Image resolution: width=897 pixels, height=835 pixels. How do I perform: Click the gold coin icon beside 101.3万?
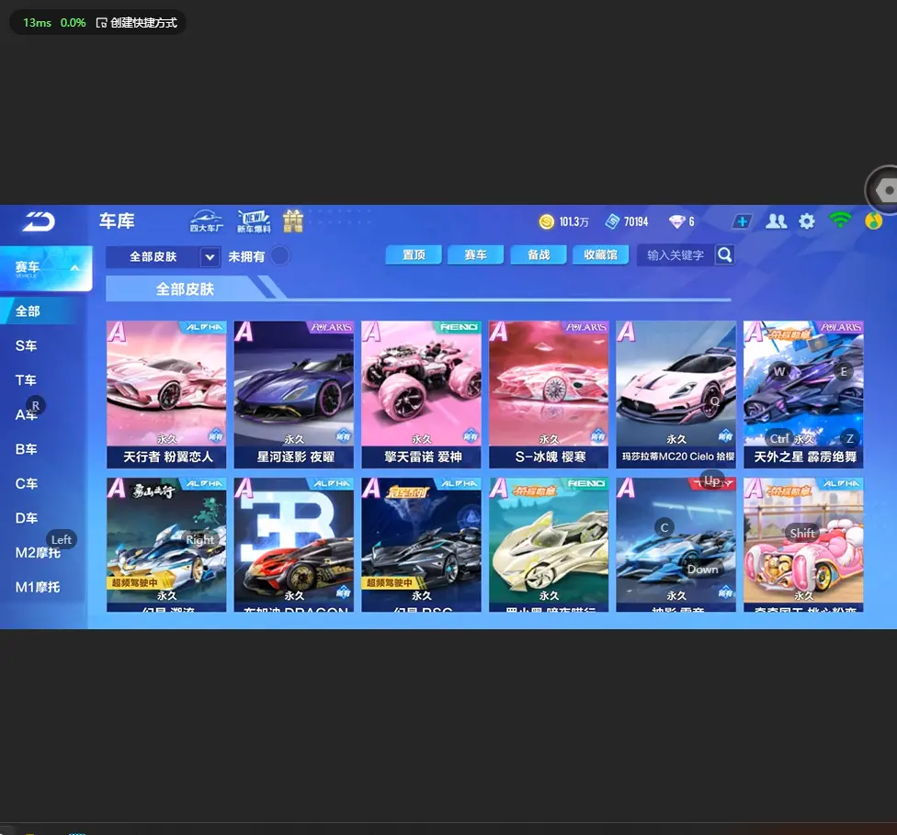coord(547,221)
